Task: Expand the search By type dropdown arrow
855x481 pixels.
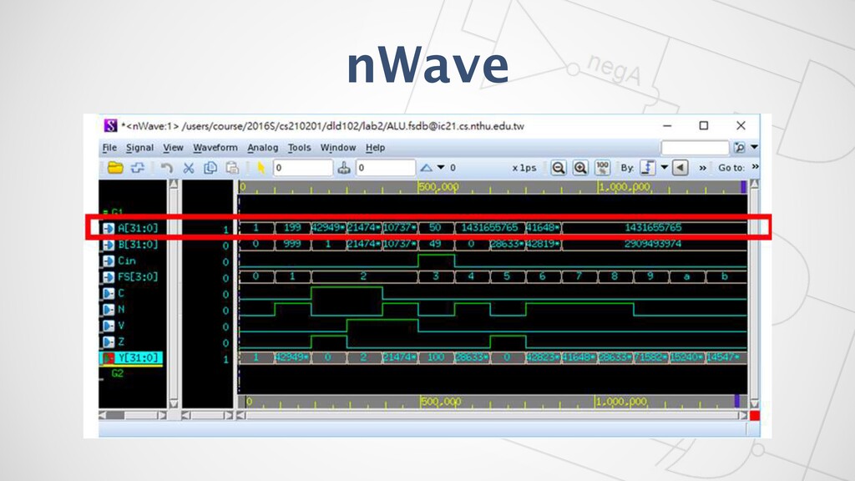Action: coord(665,168)
